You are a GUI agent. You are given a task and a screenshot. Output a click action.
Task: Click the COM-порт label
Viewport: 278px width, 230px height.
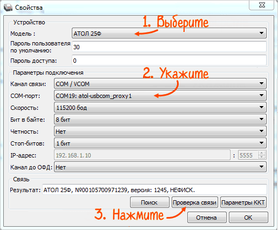coord(25,96)
